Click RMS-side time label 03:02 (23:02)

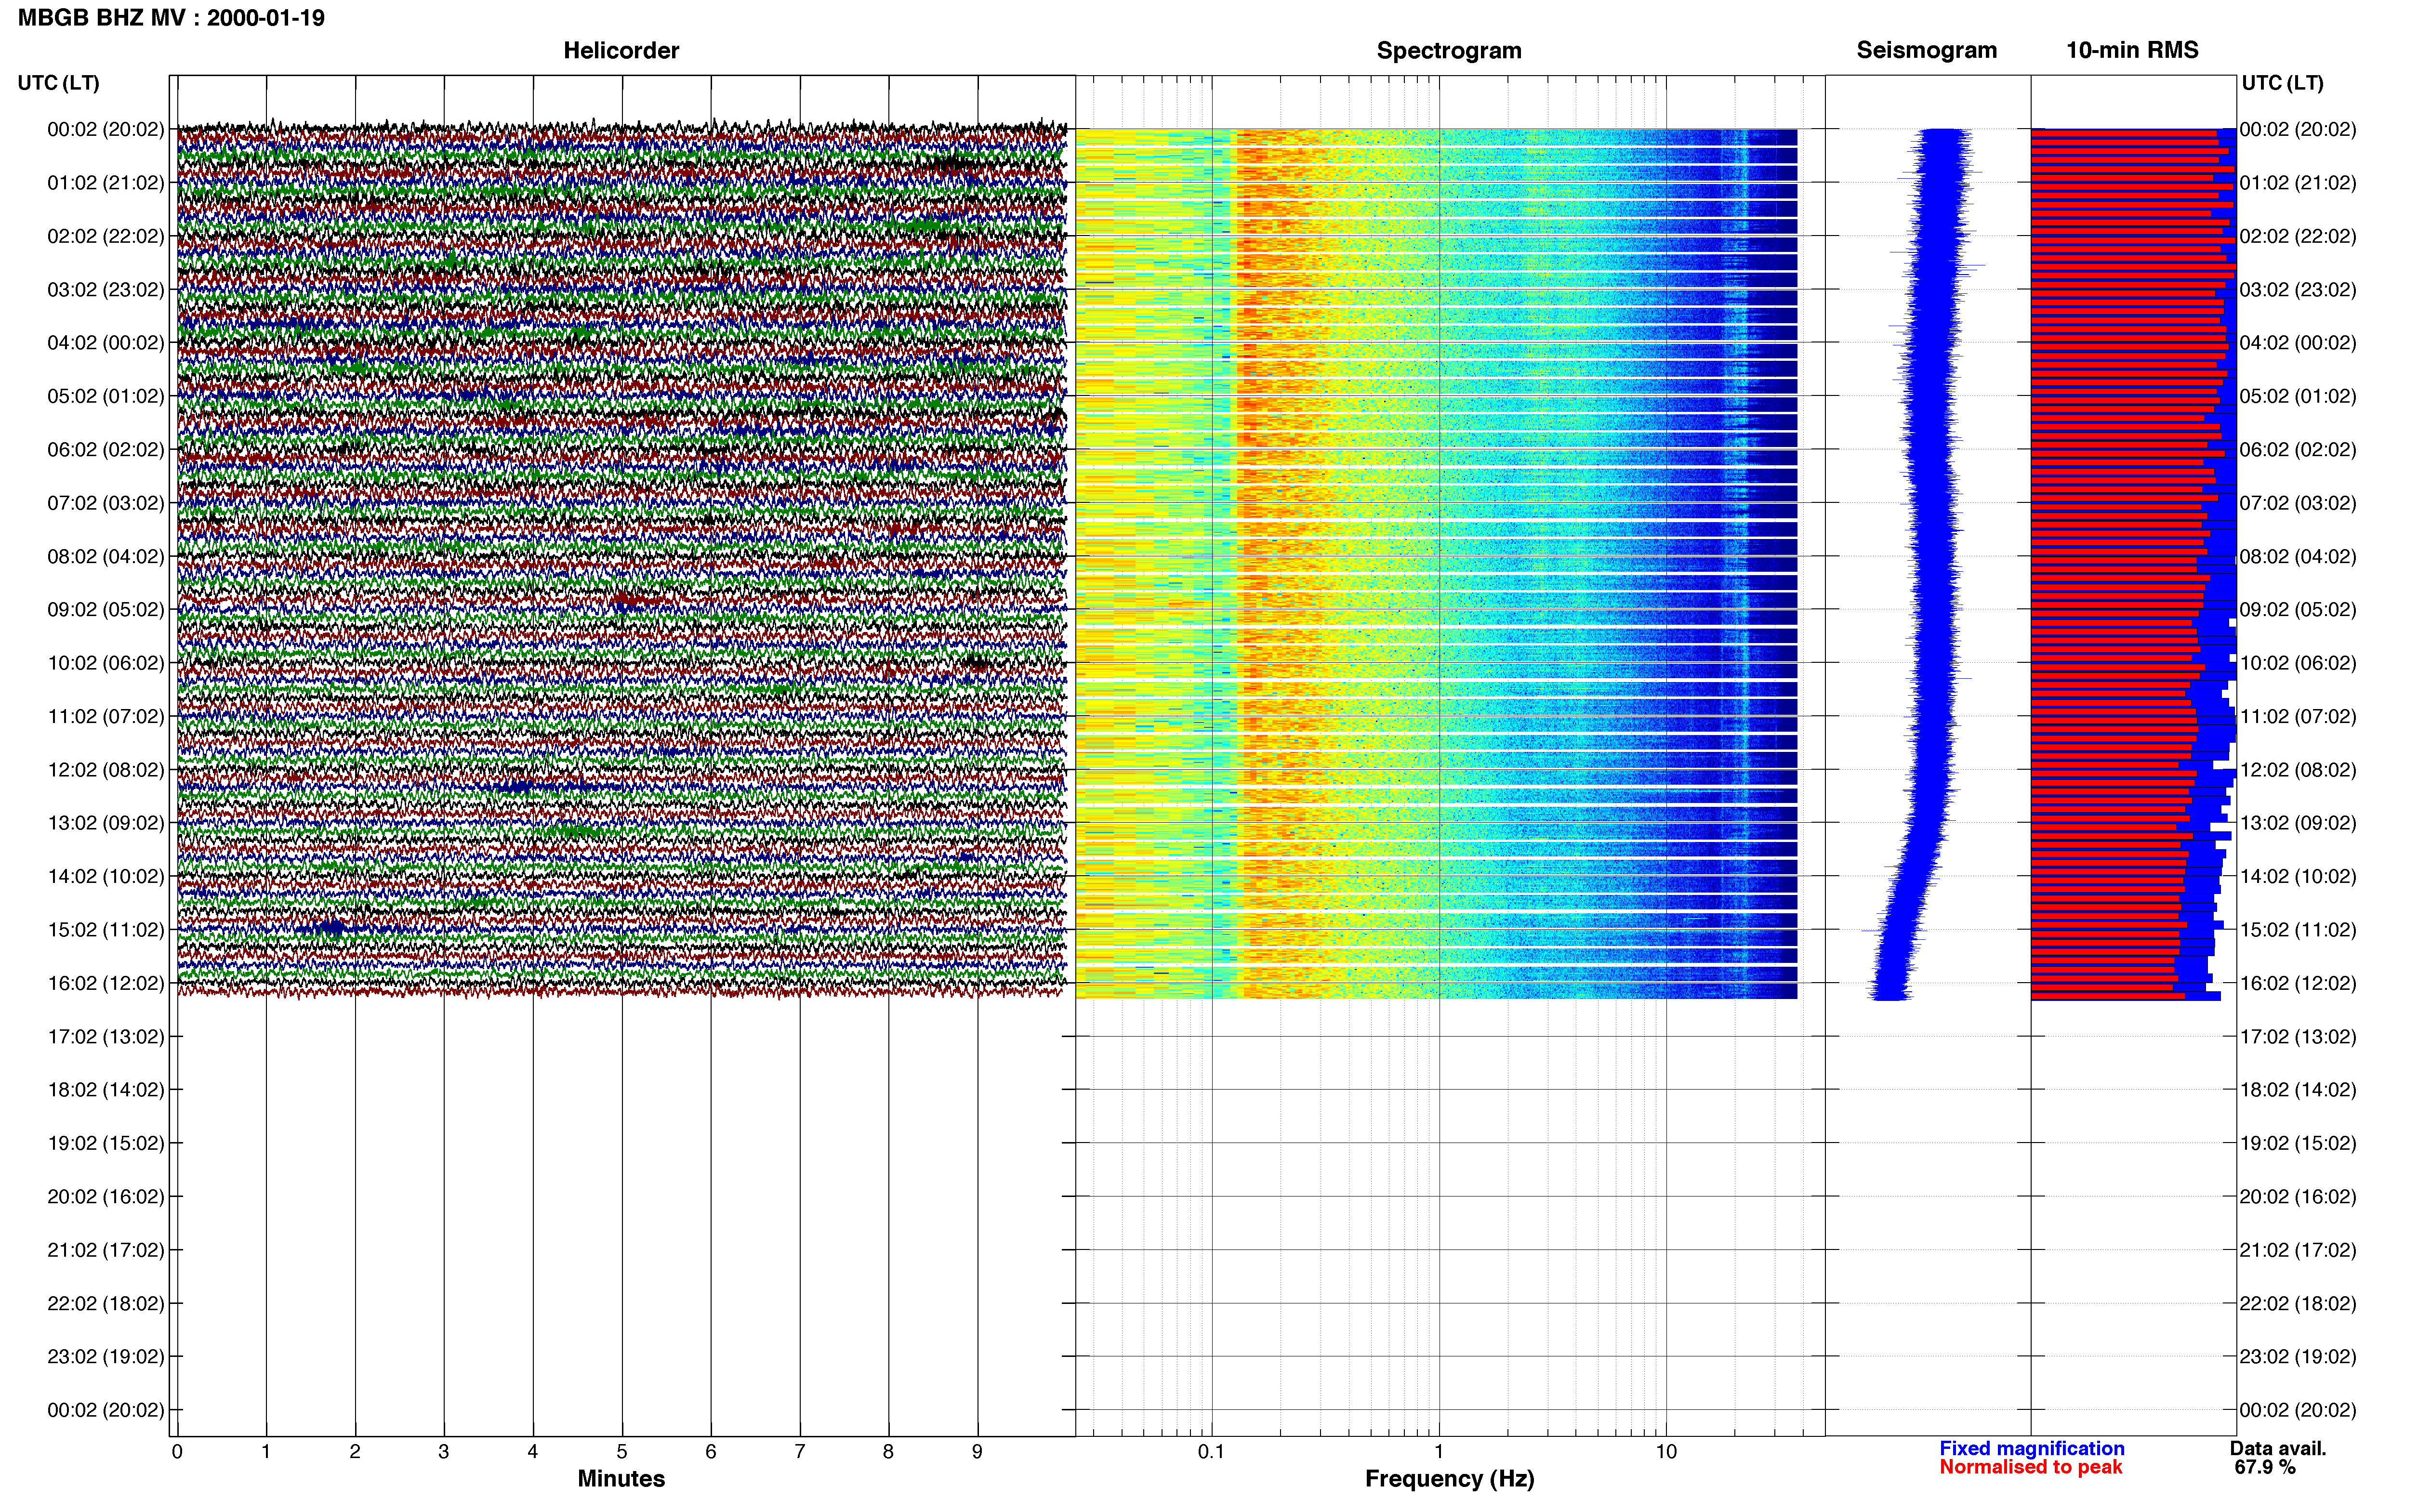tap(2298, 290)
